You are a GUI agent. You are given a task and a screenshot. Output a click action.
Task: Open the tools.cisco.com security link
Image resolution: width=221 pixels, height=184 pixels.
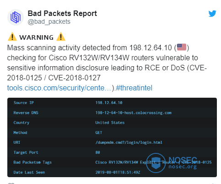click(59, 88)
